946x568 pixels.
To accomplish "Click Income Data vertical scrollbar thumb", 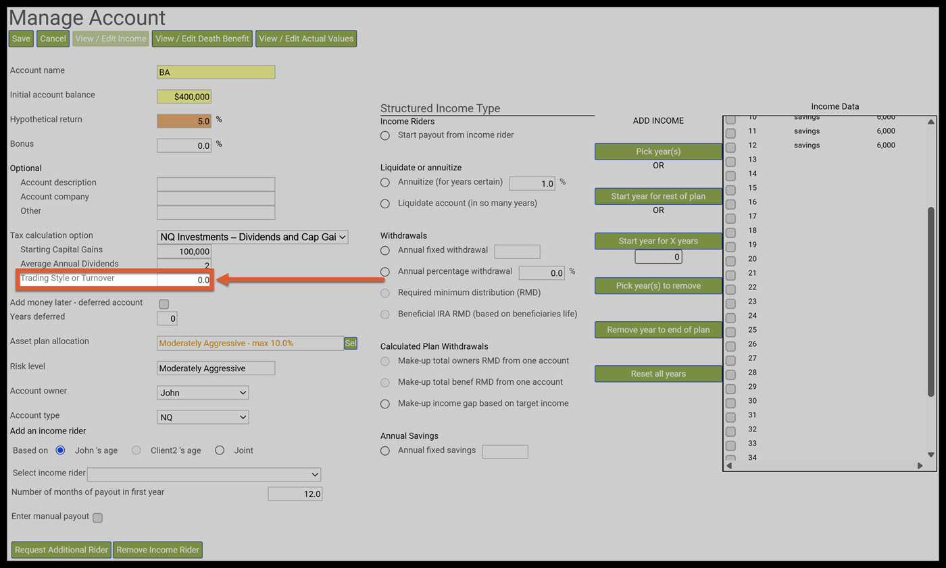I will coord(930,302).
